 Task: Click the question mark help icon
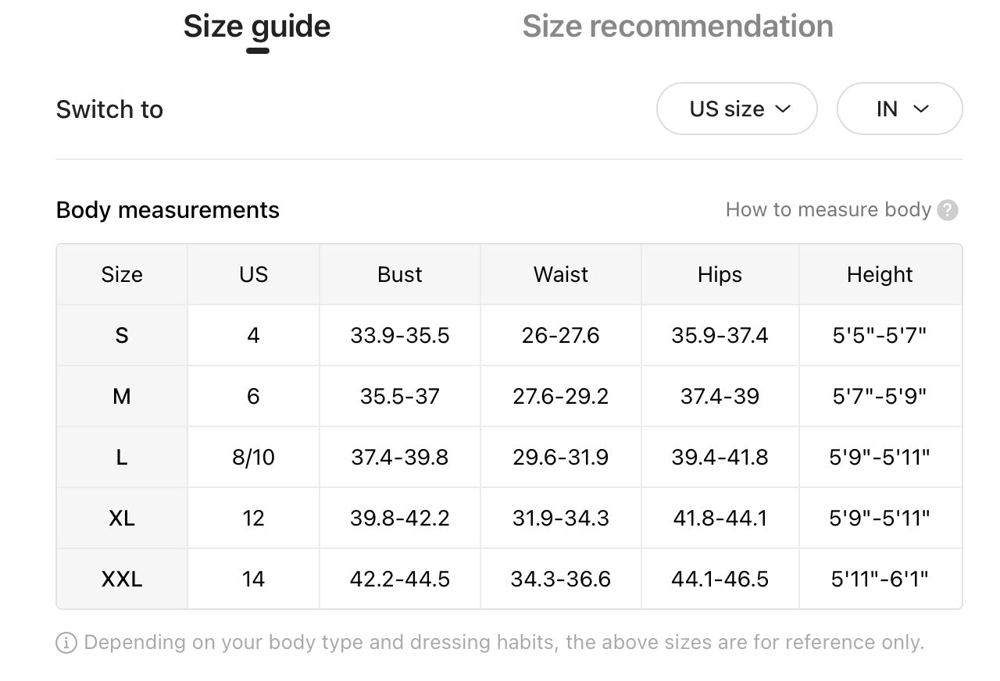coord(948,210)
